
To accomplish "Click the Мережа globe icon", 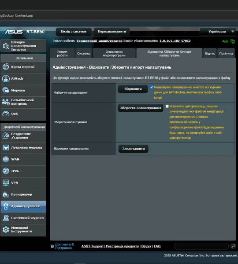I will pyautogui.click(x=6, y=90).
